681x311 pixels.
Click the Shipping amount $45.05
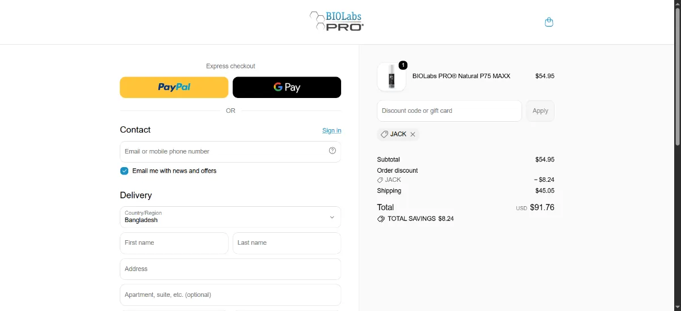(545, 191)
